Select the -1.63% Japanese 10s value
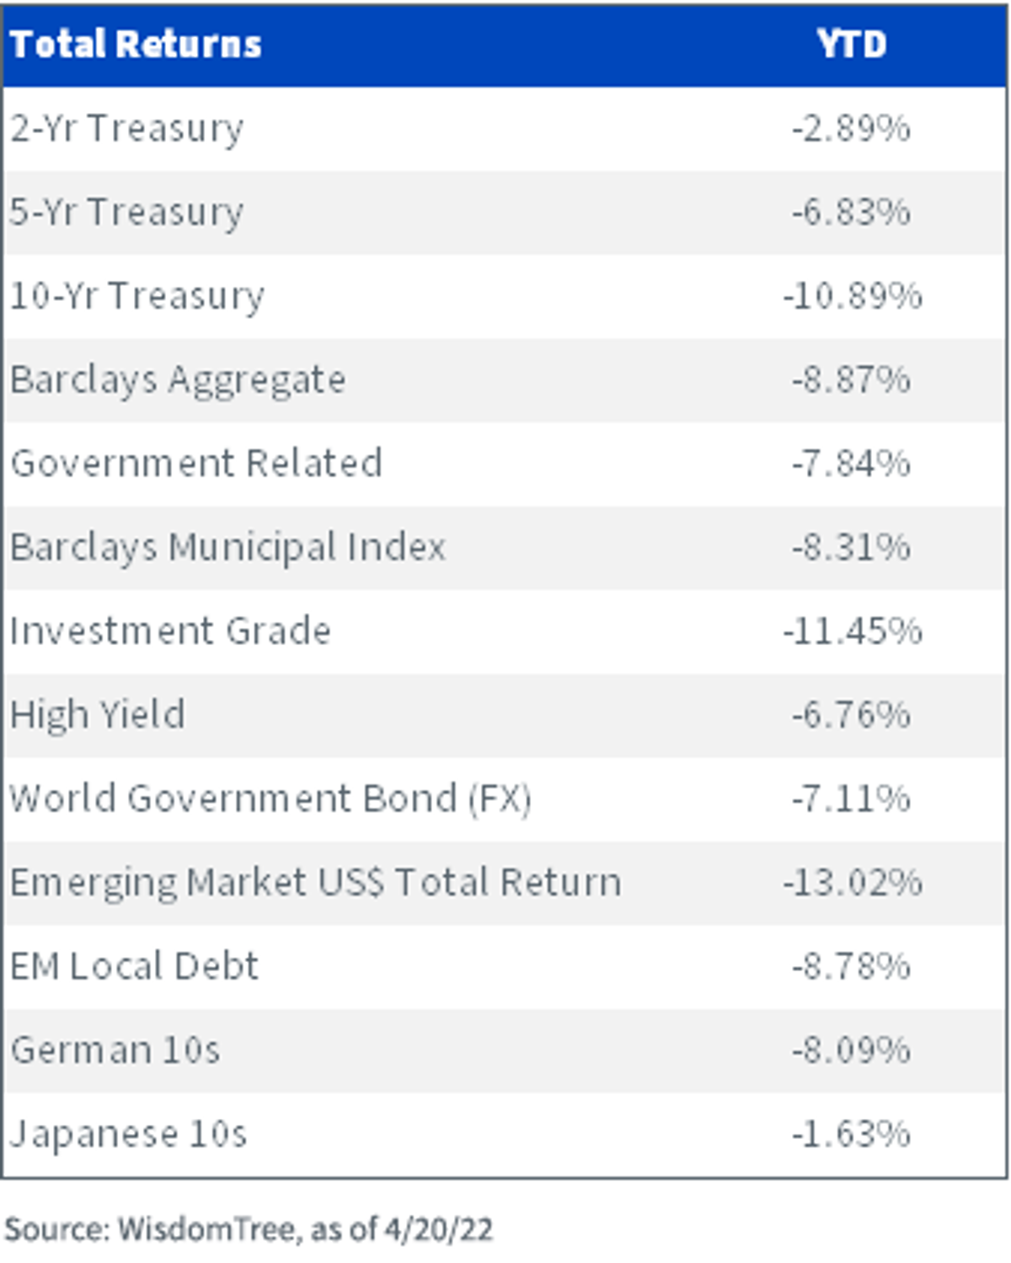The height and width of the screenshot is (1263, 1011). 852,1134
